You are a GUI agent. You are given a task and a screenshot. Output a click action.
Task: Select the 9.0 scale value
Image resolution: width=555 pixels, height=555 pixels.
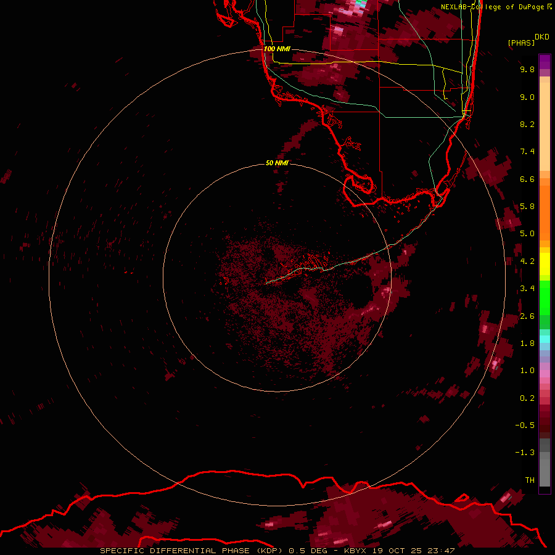pos(527,97)
